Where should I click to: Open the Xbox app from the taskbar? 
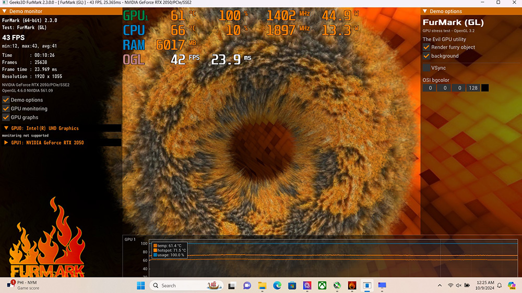click(322, 285)
